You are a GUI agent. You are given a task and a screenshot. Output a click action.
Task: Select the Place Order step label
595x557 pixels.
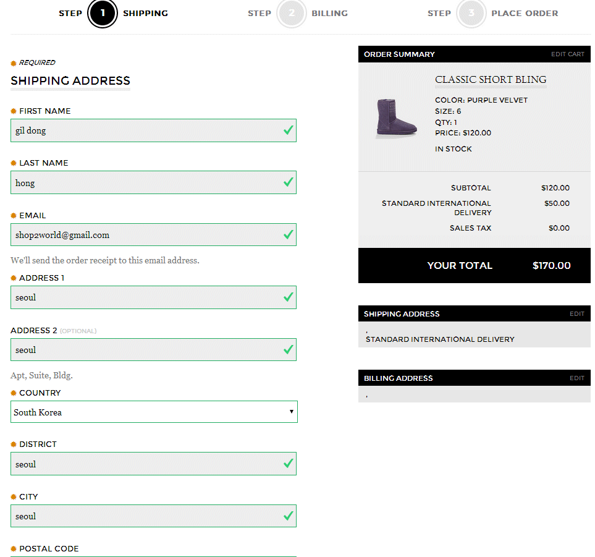pos(525,14)
